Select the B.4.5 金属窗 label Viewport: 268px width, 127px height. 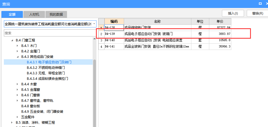[31, 90]
